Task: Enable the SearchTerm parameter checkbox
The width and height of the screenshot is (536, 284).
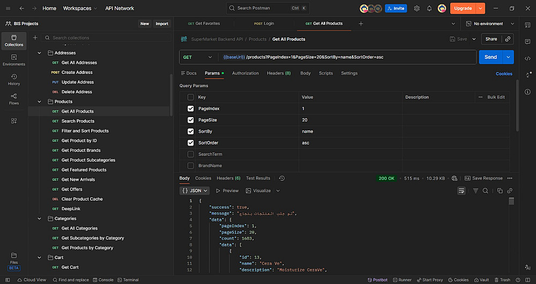Action: tap(191, 155)
